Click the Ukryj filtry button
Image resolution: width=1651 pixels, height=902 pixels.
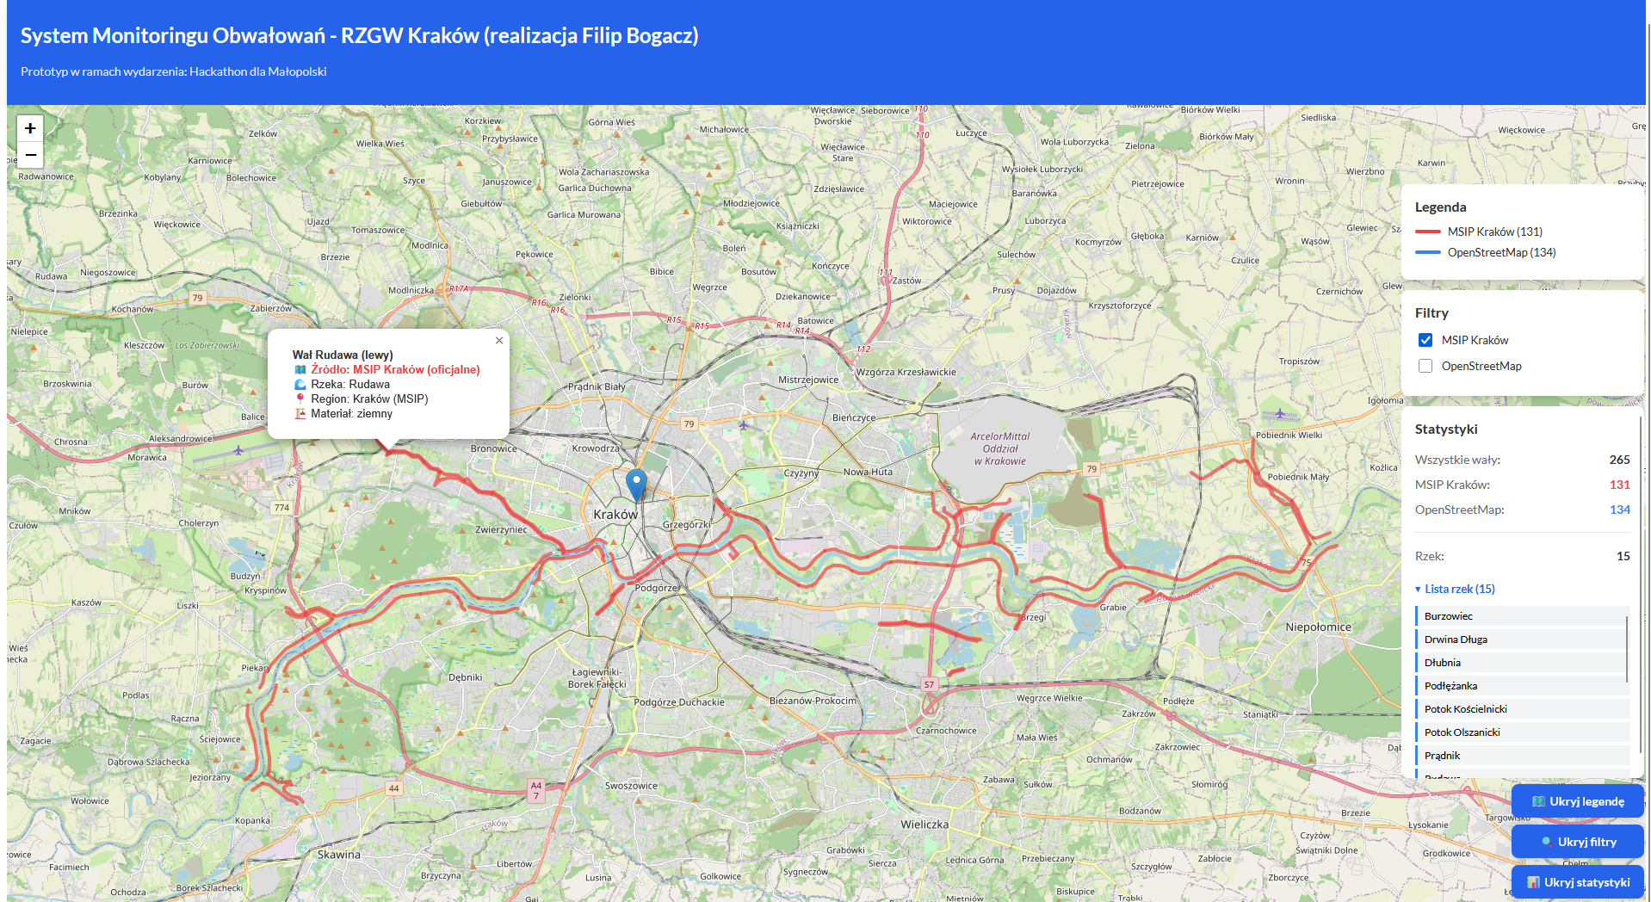point(1578,842)
